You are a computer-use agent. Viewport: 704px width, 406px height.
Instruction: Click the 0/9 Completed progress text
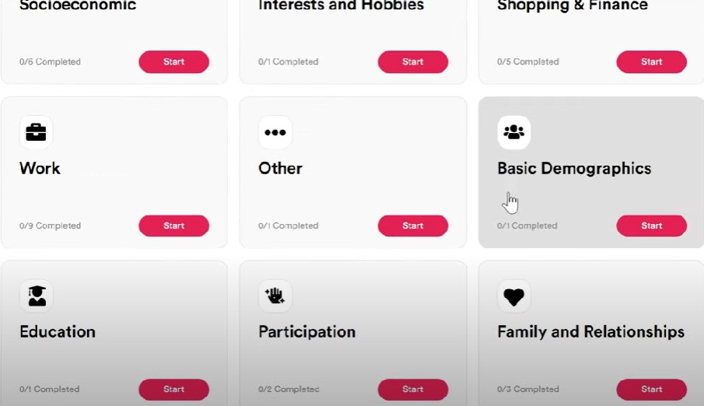(x=50, y=226)
